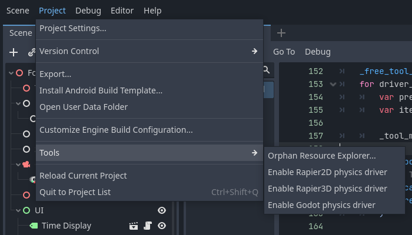Collapse the camera node in scene tree
This screenshot has width=412, height=235.
click(x=18, y=164)
